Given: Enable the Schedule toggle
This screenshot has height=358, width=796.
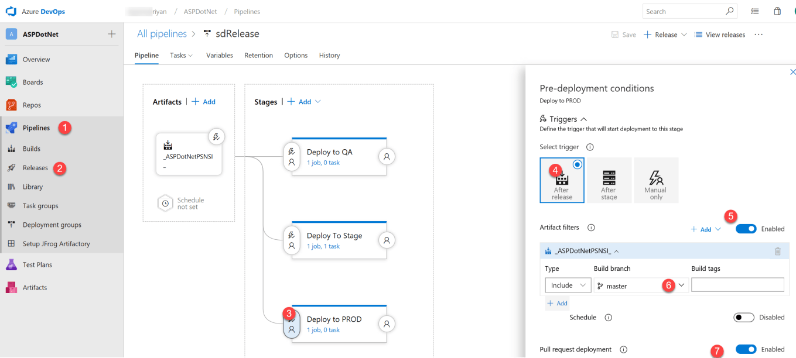Looking at the screenshot, I should pos(744,318).
